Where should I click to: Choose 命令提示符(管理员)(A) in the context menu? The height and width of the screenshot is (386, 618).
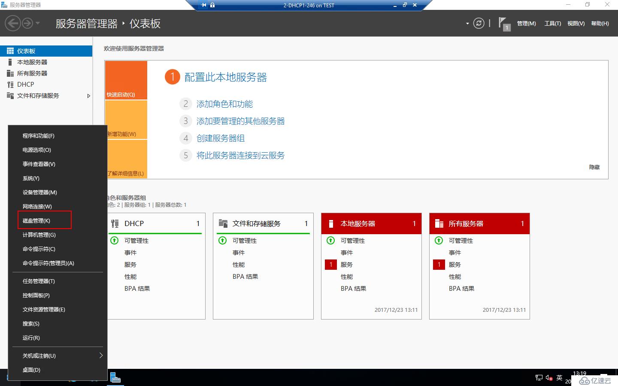point(58,263)
